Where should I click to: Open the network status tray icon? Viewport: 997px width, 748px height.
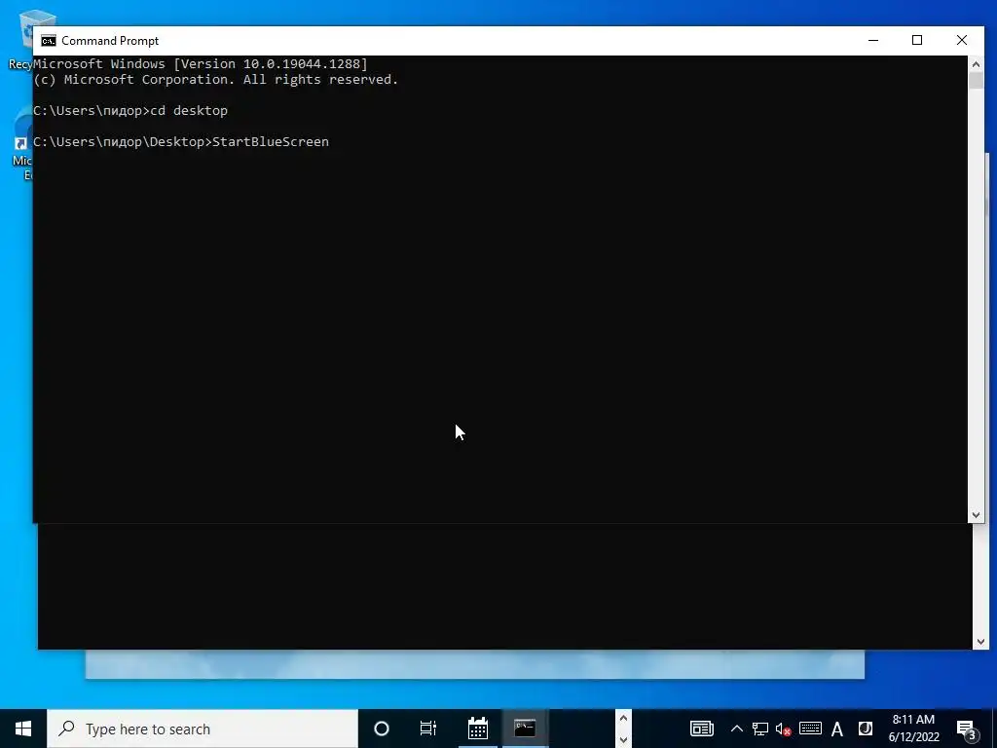[x=759, y=729]
